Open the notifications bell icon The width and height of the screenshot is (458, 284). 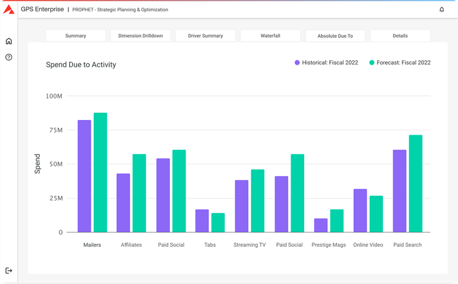(442, 9)
